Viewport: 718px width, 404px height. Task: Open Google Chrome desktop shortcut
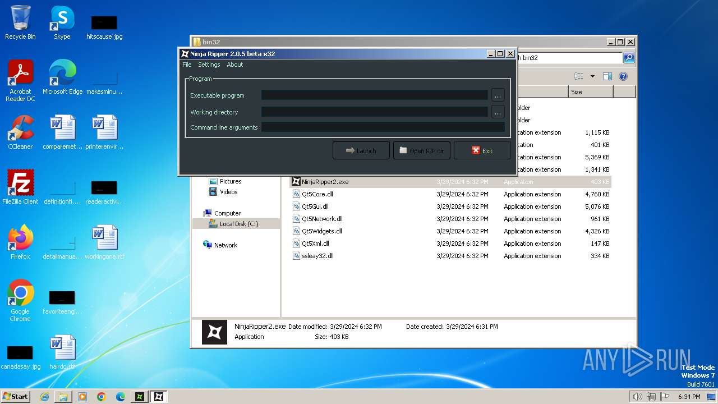[20, 301]
